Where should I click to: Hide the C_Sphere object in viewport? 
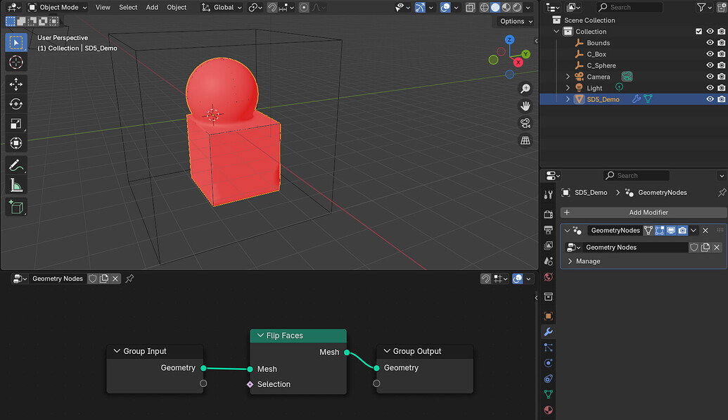click(x=710, y=65)
